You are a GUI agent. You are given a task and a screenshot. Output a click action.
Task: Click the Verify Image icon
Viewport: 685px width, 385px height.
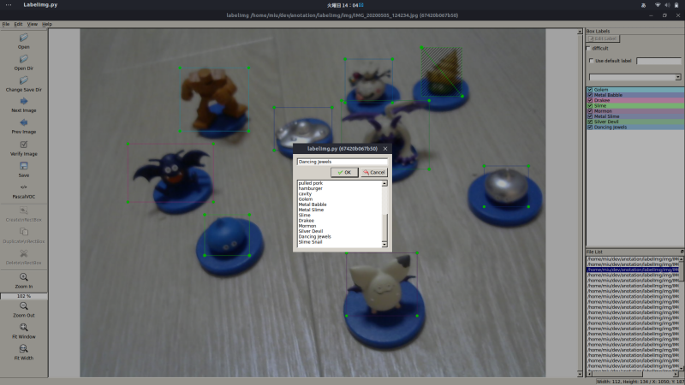[x=24, y=145]
